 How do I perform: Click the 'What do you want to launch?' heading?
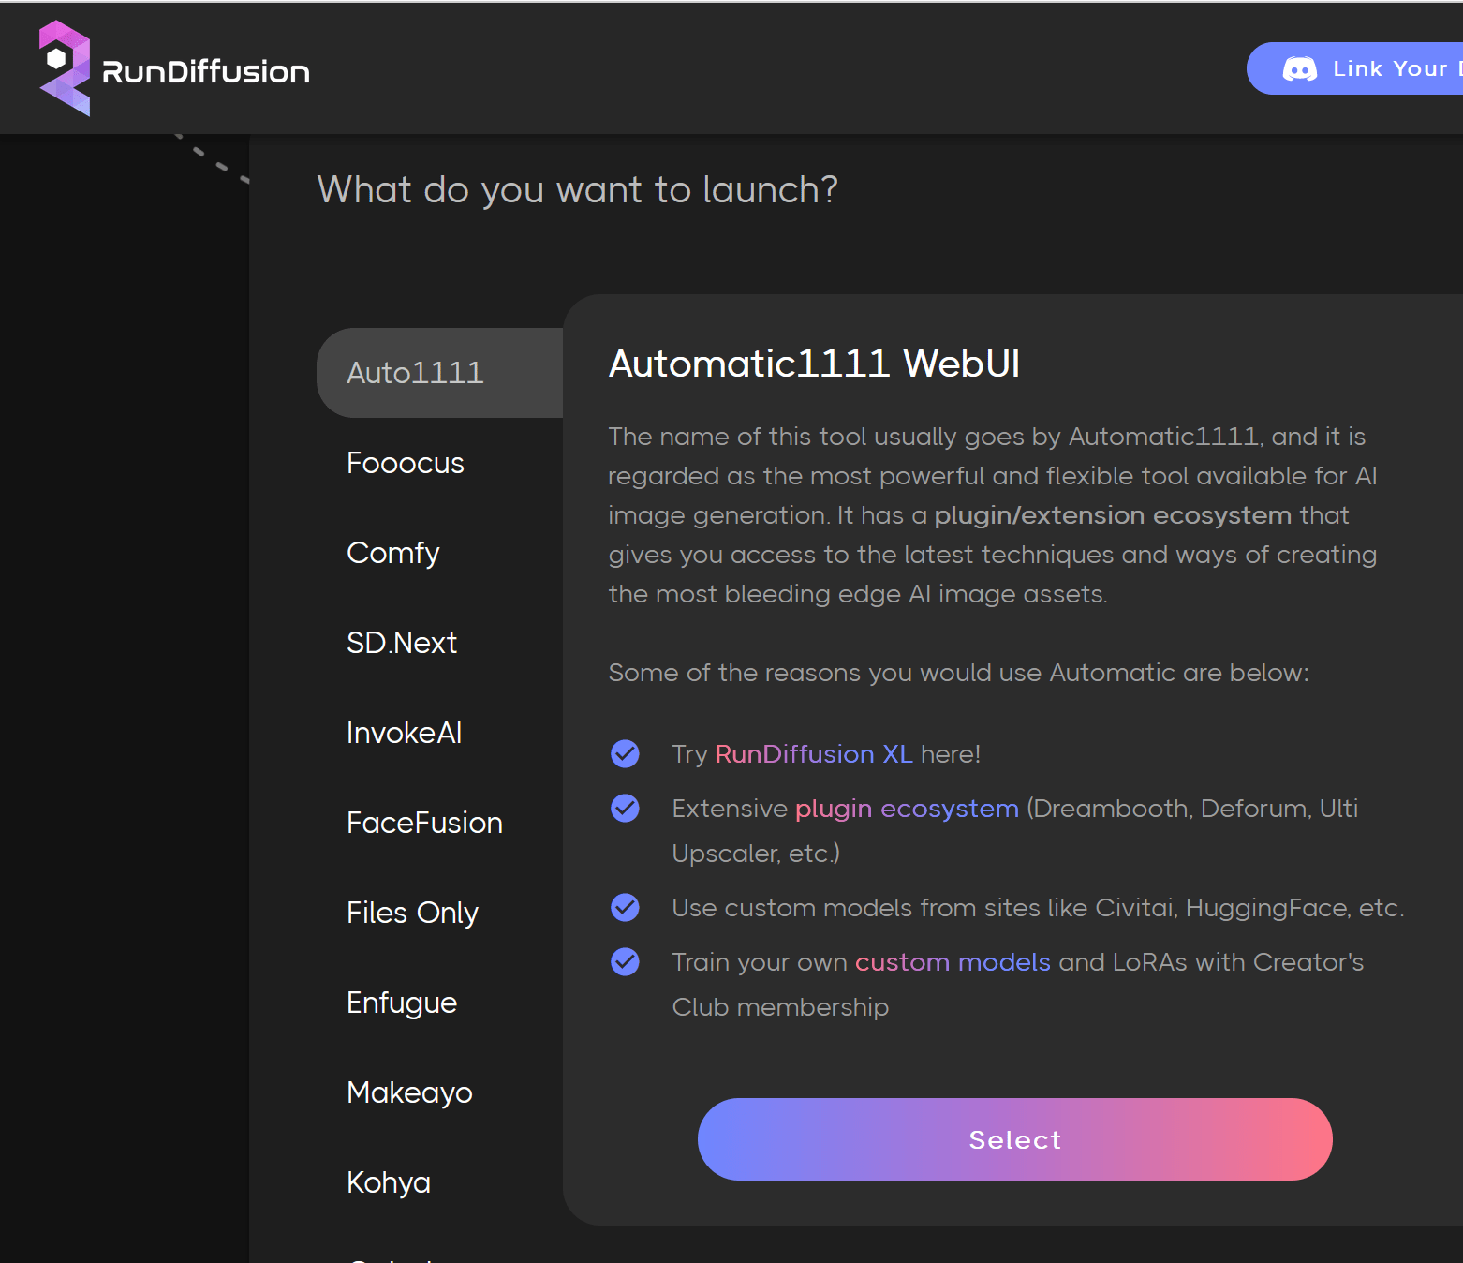click(577, 190)
